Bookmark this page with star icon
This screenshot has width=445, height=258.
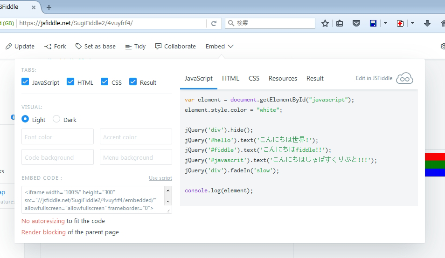click(x=325, y=23)
